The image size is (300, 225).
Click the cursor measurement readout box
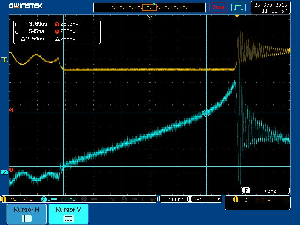pyautogui.click(x=57, y=31)
